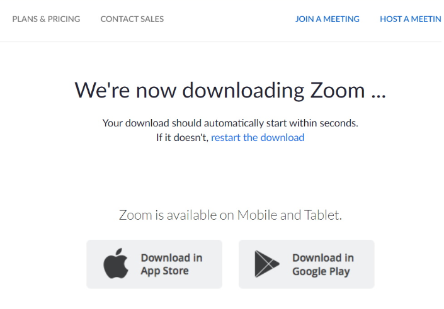Click the Google Play triangle icon
The width and height of the screenshot is (444, 309).
(x=267, y=264)
